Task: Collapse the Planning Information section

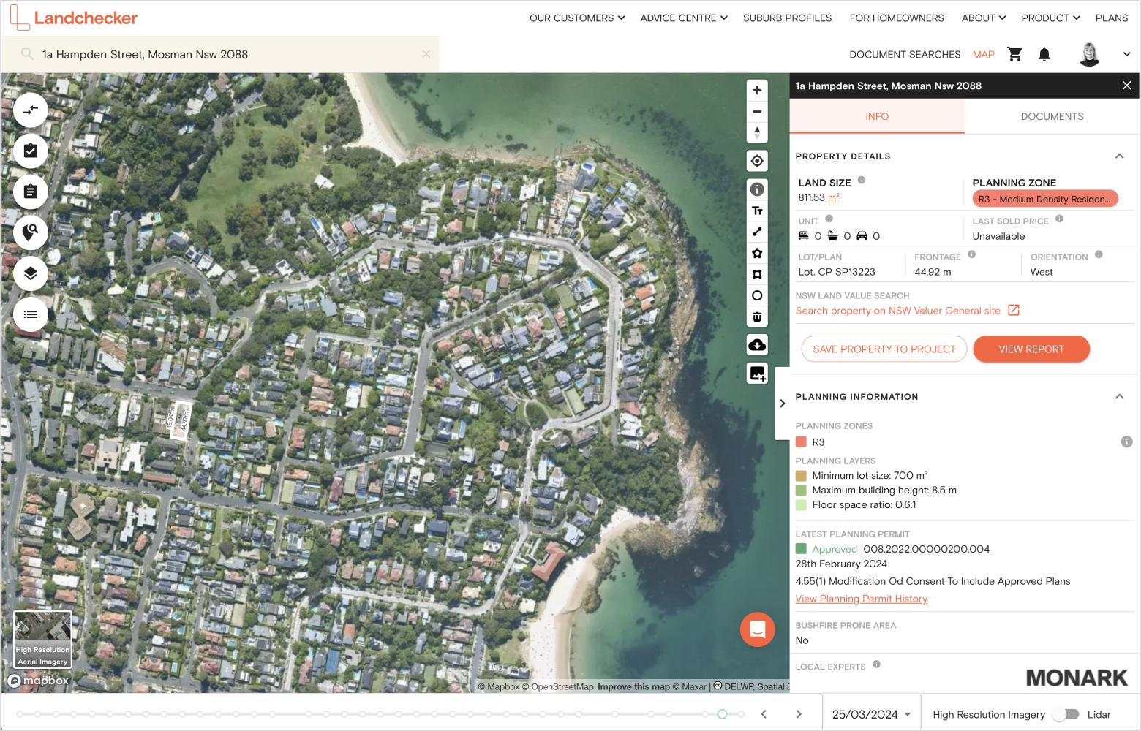Action: tap(1119, 396)
